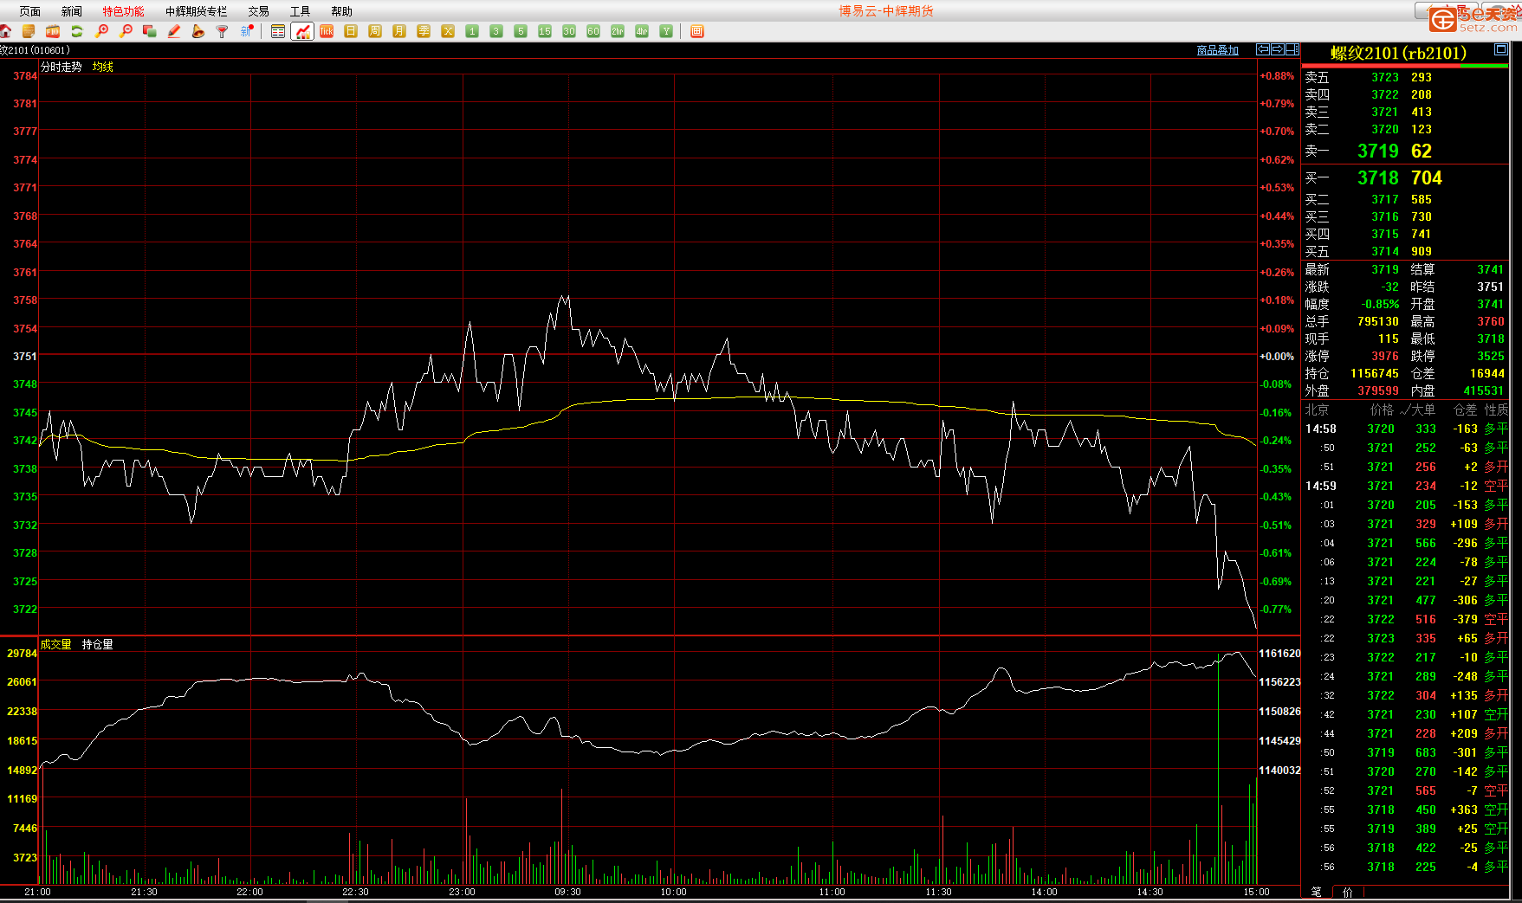Switch to the weekly 周 K-line
Screen dimensions: 1522x903
[x=375, y=31]
